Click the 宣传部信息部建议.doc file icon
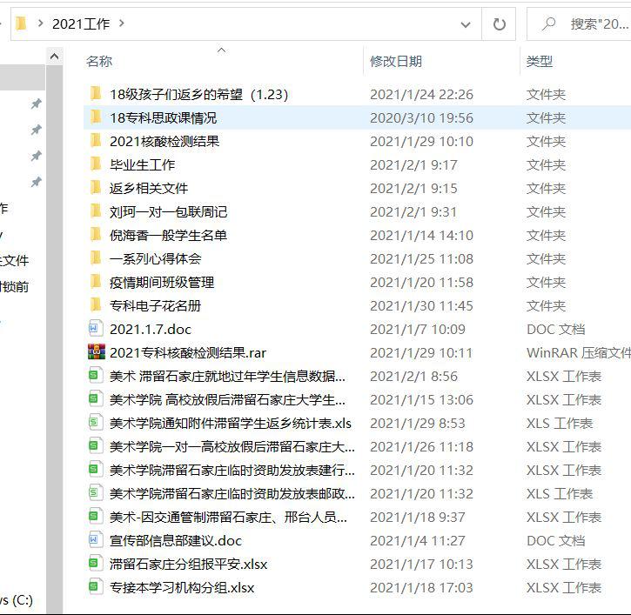Viewport: 631px width, 615px height. click(95, 540)
